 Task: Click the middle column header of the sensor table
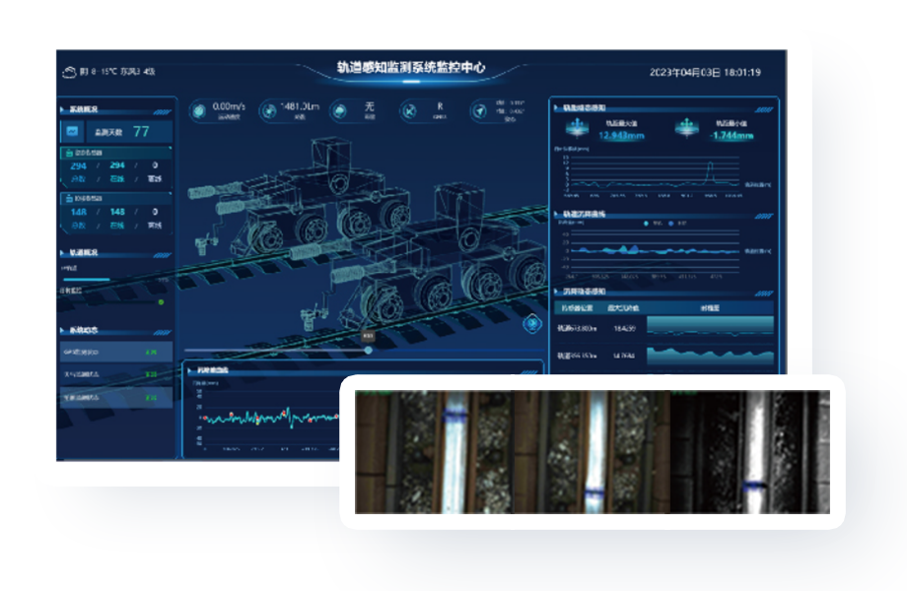(623, 308)
